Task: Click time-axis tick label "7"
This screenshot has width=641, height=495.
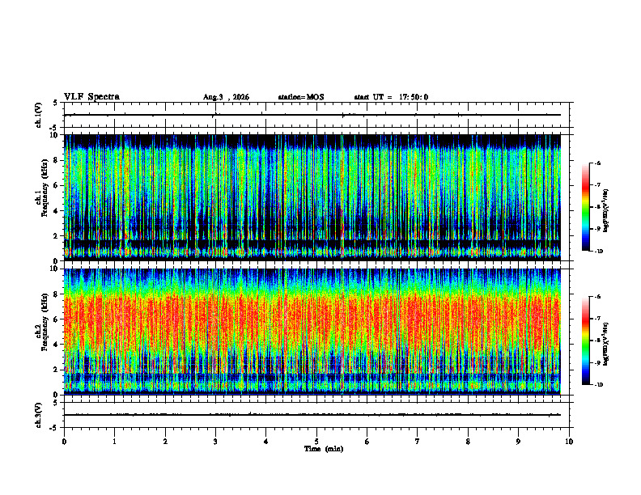Action: point(418,442)
